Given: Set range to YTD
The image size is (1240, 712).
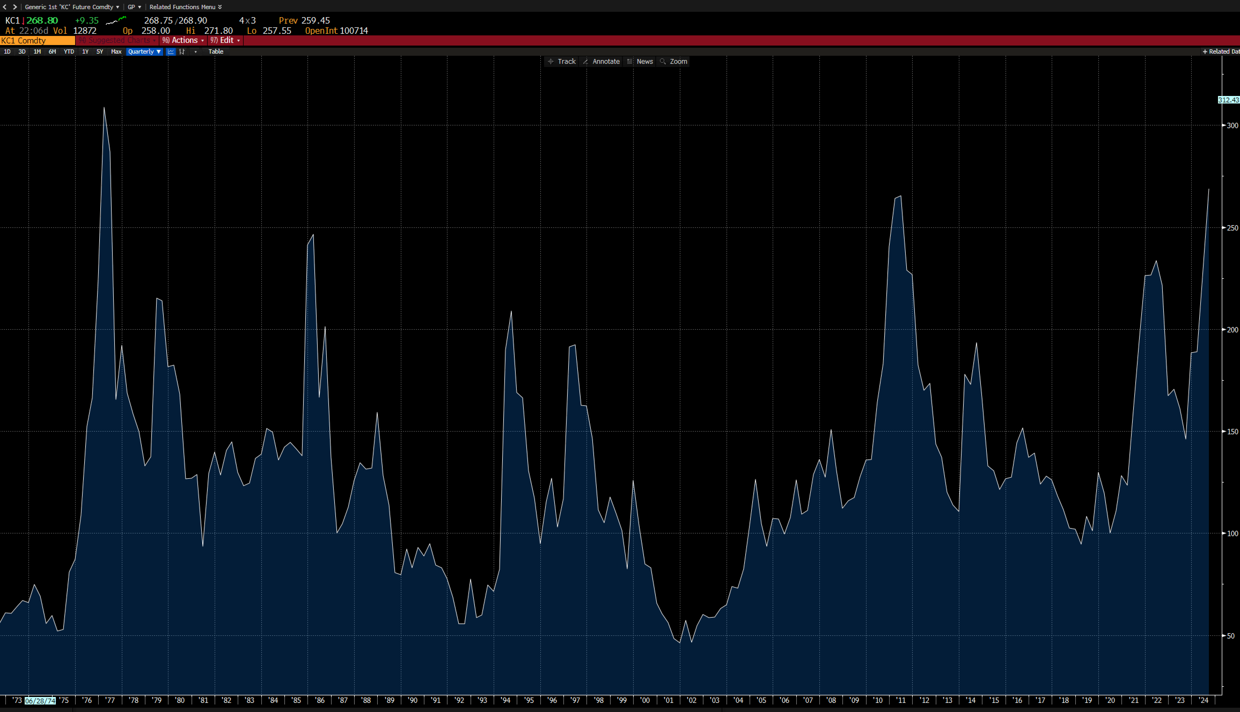Looking at the screenshot, I should point(68,51).
